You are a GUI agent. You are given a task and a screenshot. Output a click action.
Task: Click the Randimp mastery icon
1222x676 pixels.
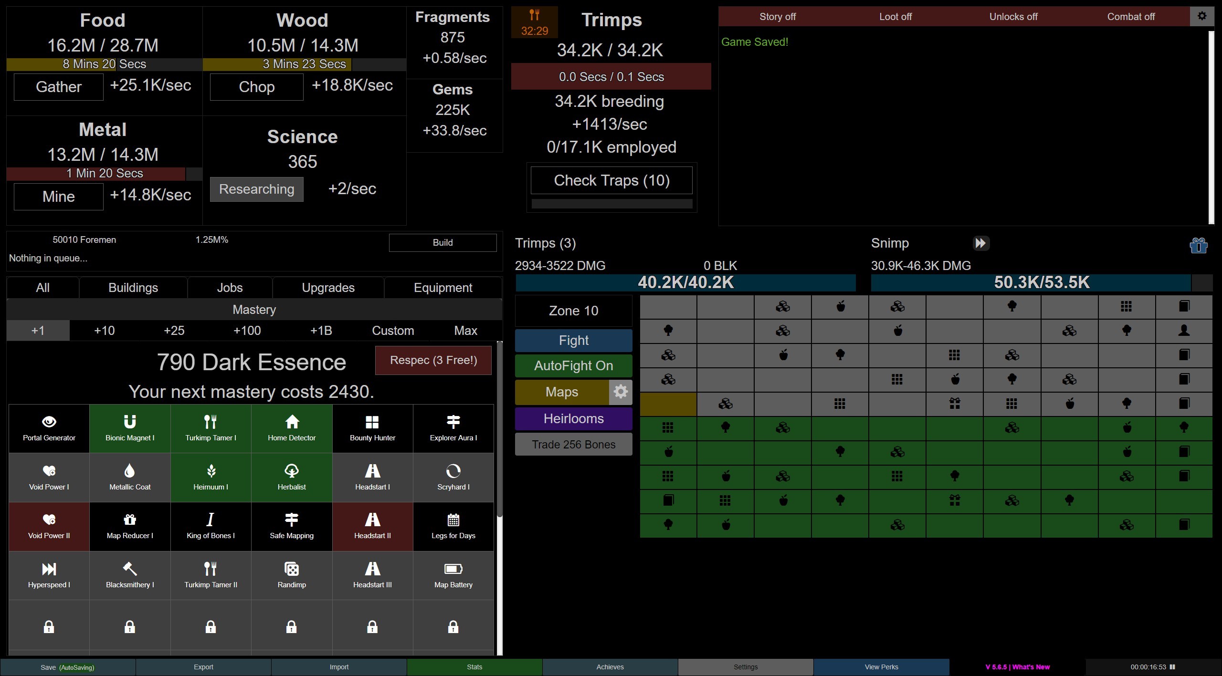point(291,574)
